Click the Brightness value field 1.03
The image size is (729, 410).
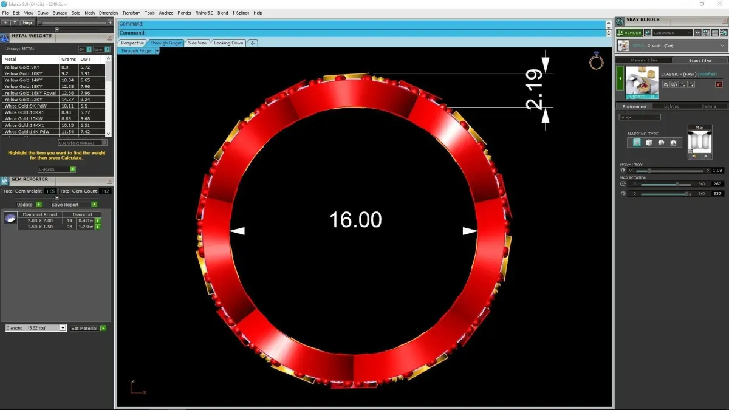click(x=717, y=171)
